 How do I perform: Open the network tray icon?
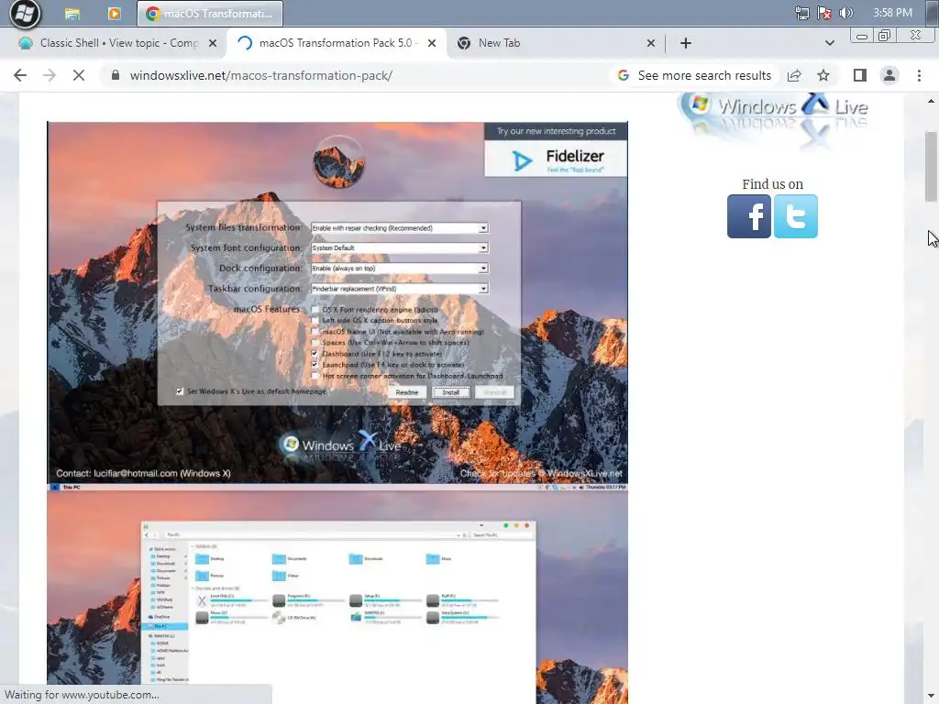click(801, 13)
